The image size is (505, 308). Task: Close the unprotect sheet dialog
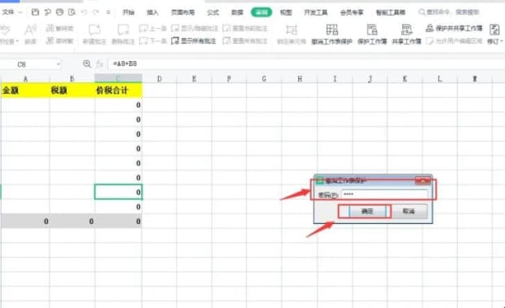423,180
